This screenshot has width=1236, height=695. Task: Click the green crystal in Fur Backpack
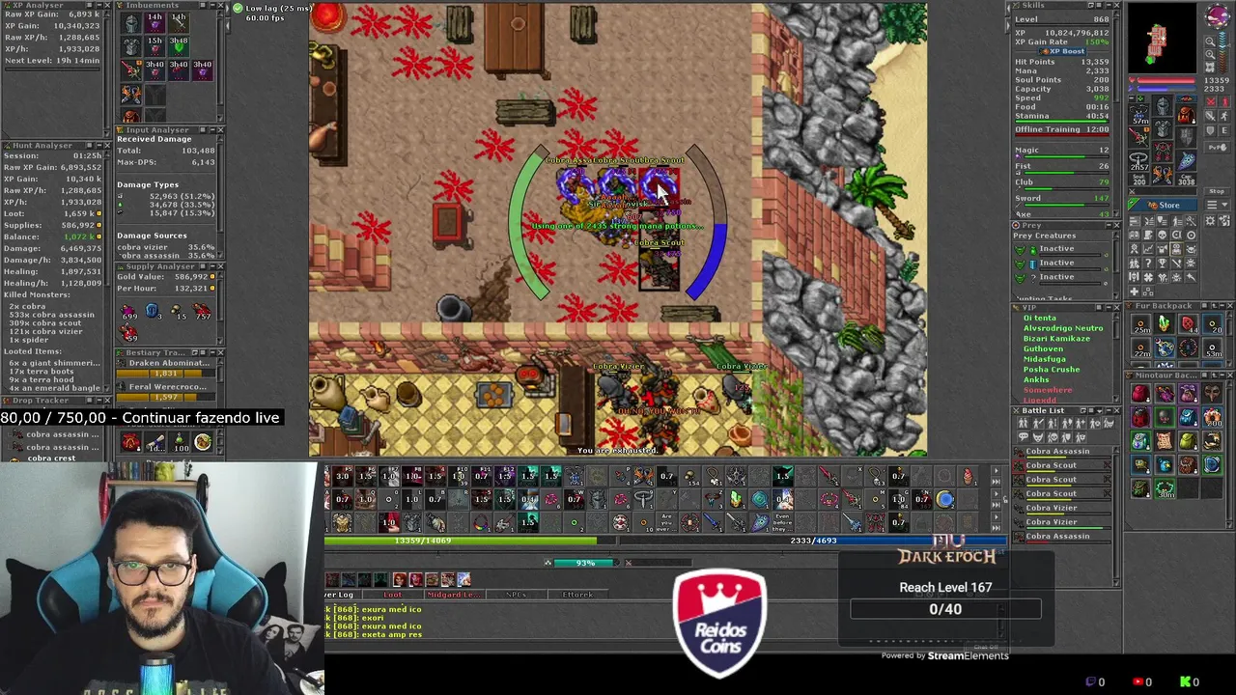pos(1165,323)
